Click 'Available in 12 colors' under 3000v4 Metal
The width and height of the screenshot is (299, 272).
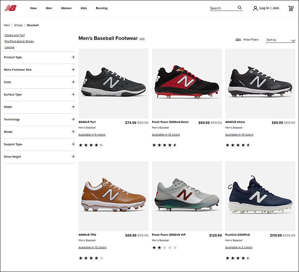[x=166, y=135]
